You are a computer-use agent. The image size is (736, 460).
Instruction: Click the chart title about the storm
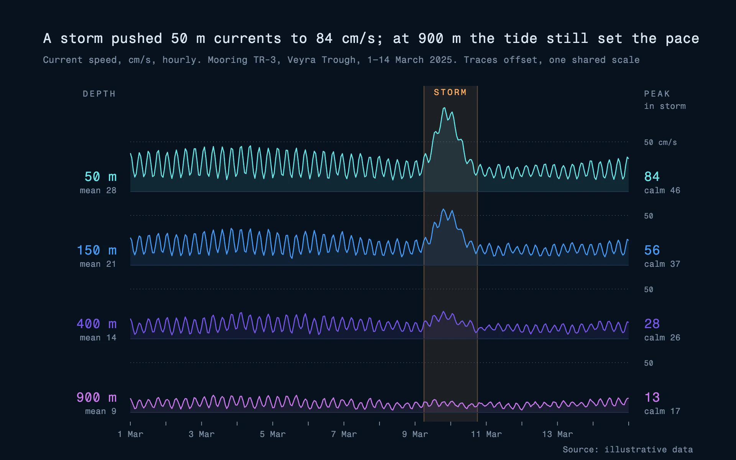coord(371,38)
